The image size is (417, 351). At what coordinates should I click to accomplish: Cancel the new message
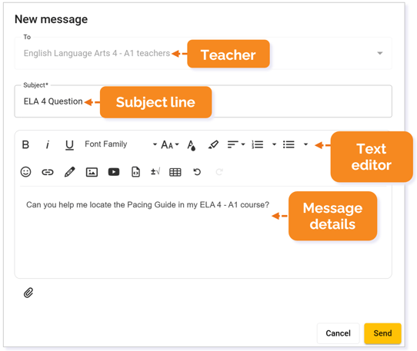(x=338, y=333)
